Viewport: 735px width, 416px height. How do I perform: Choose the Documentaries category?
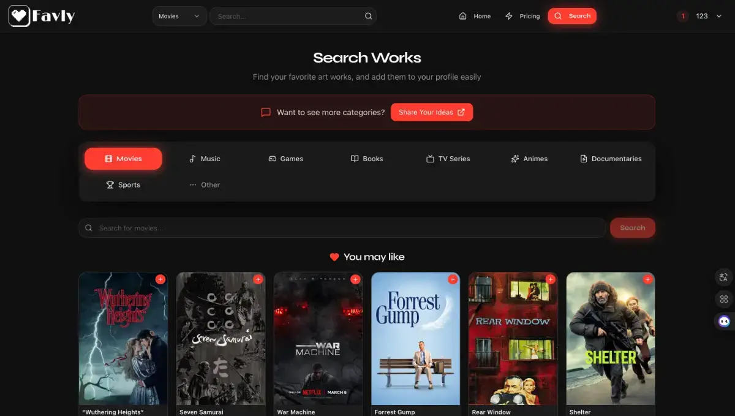point(611,159)
